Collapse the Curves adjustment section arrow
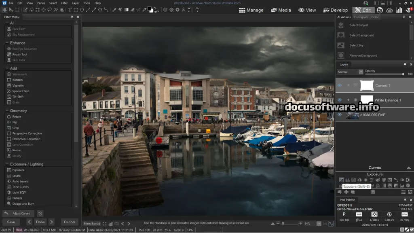Viewport: 414px width, 233px height. 409,168
